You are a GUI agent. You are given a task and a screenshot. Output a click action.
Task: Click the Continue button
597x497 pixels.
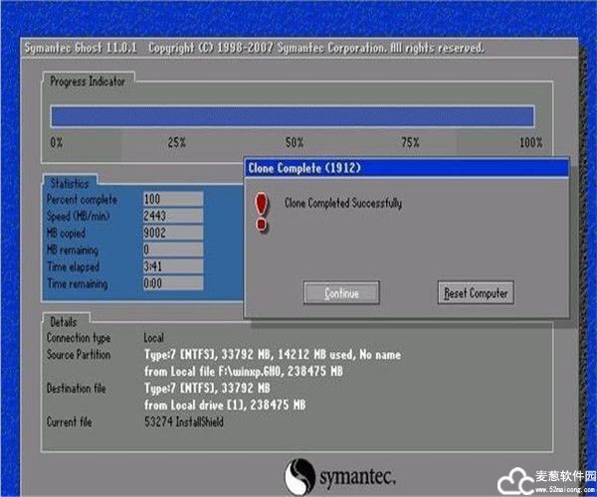tap(340, 293)
